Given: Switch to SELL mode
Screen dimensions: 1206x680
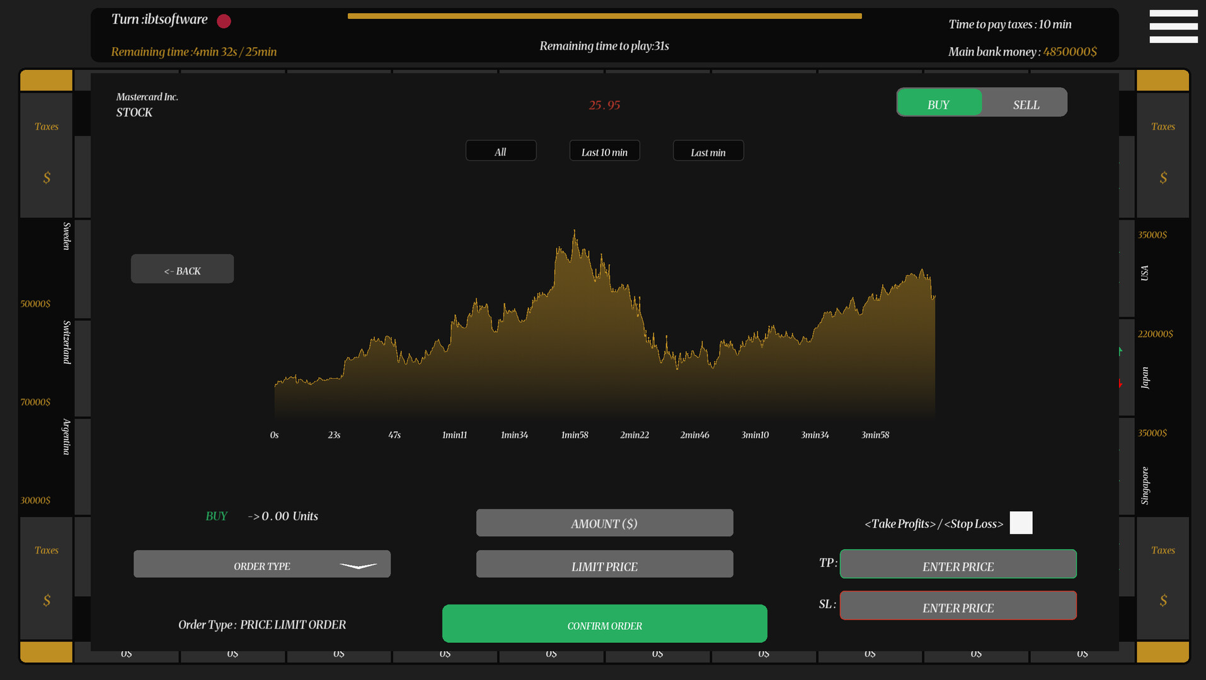Looking at the screenshot, I should (x=1026, y=105).
